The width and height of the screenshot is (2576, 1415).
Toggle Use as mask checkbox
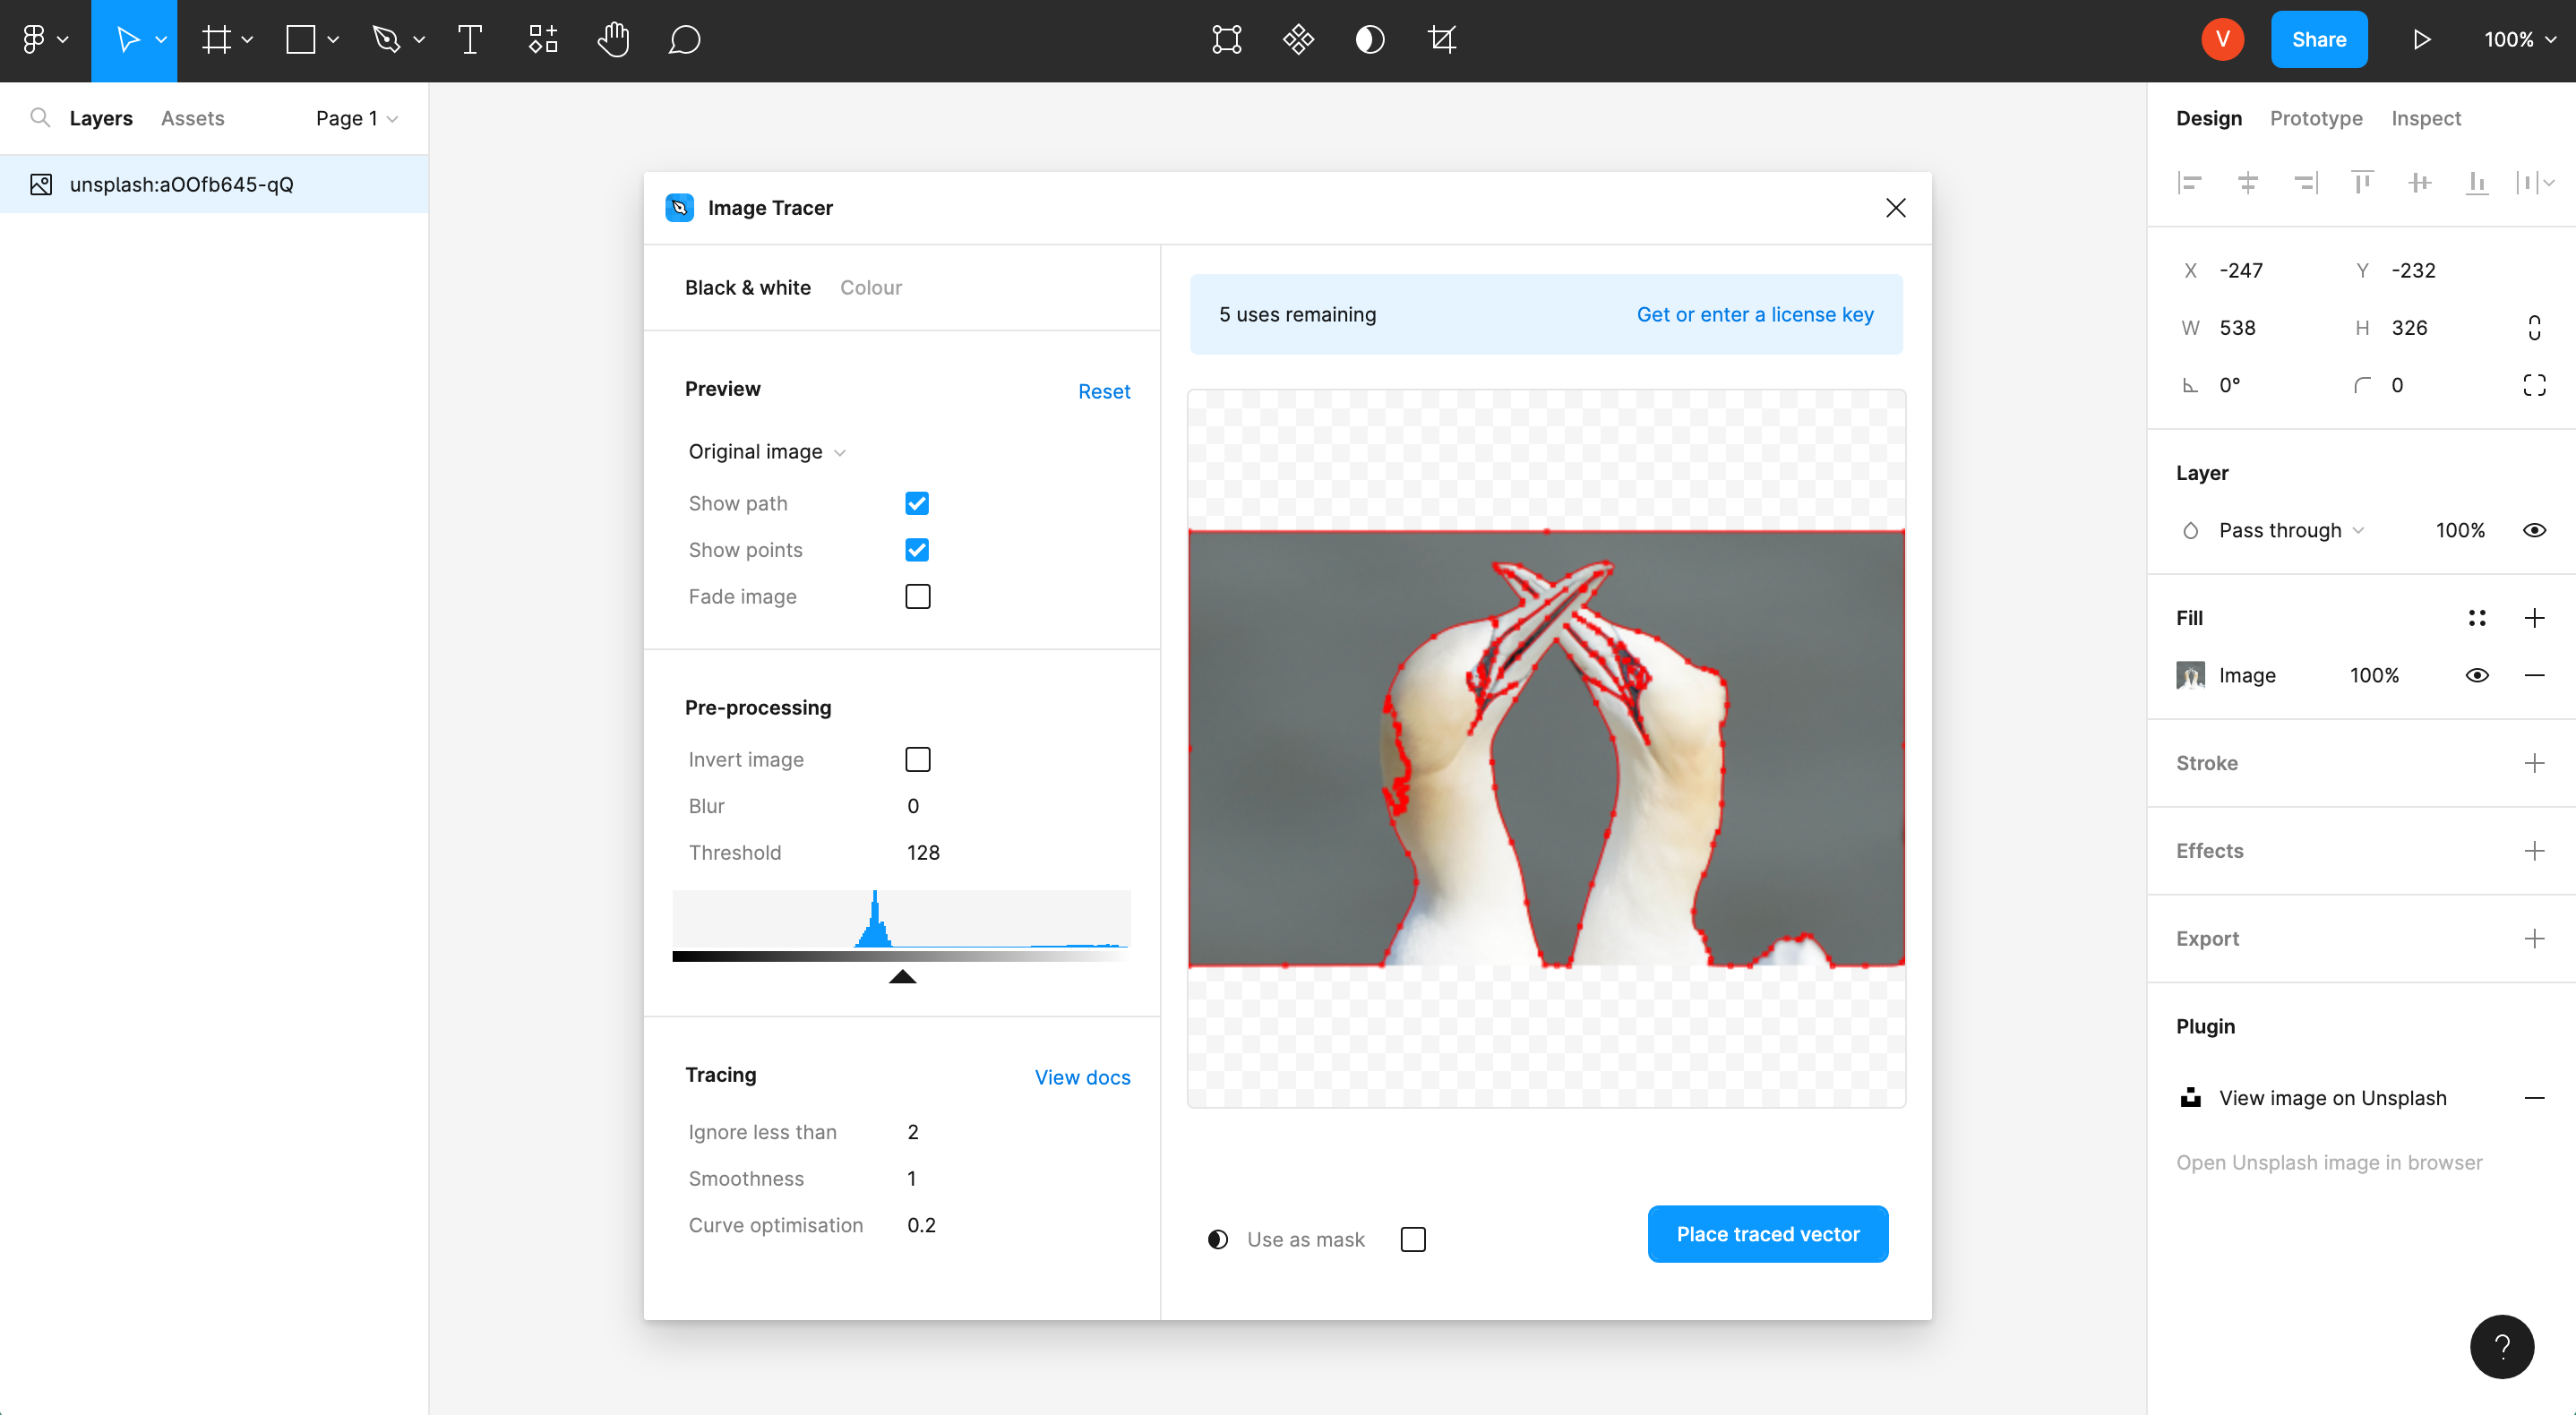(x=1413, y=1239)
